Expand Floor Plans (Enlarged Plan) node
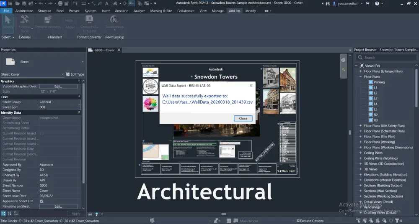Viewport: 419px width, 224px height. pyautogui.click(x=360, y=71)
